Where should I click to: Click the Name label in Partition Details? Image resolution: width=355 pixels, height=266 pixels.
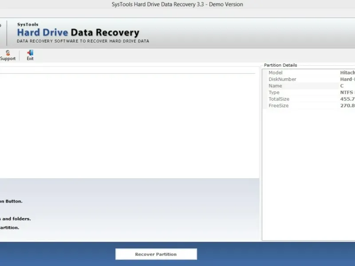pyautogui.click(x=275, y=86)
